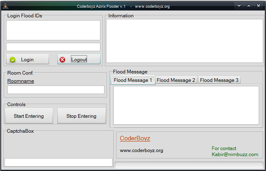Image resolution: width=266 pixels, height=171 pixels.
Task: Click the Roomname input field
Action: pos(56,90)
